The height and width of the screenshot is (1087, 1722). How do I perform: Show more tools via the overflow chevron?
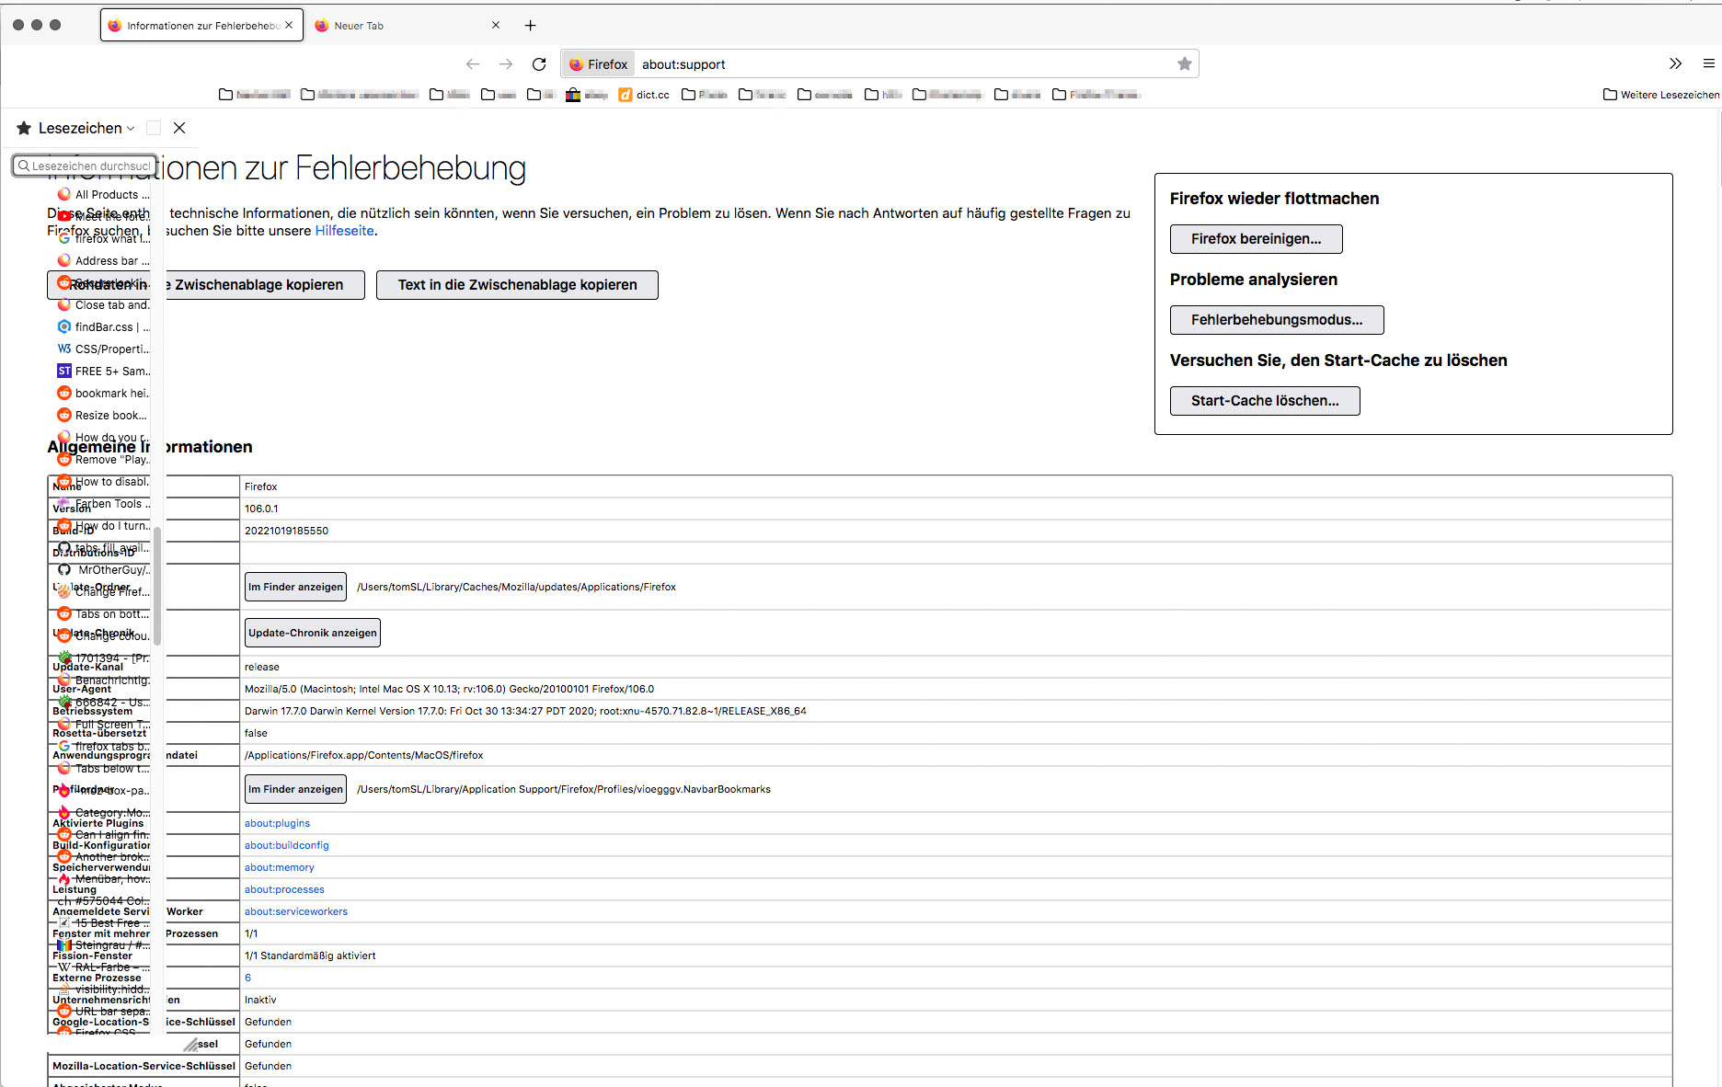pyautogui.click(x=1675, y=63)
